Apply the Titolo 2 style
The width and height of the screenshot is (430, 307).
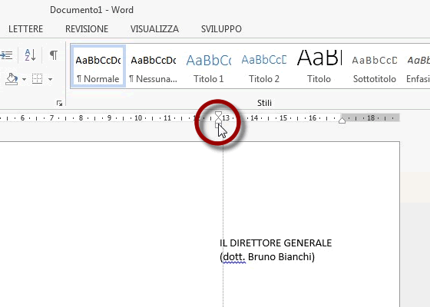[x=264, y=66]
